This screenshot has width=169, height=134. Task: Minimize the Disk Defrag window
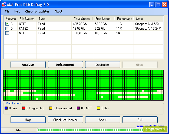pos(152,5)
